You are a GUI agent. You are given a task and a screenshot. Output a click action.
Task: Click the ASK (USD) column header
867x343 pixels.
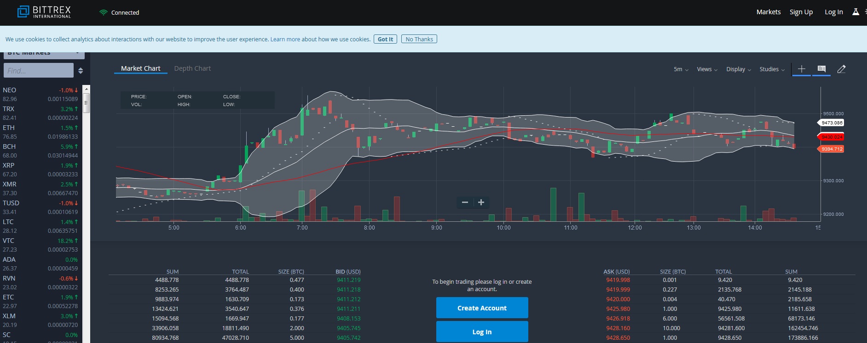click(617, 272)
